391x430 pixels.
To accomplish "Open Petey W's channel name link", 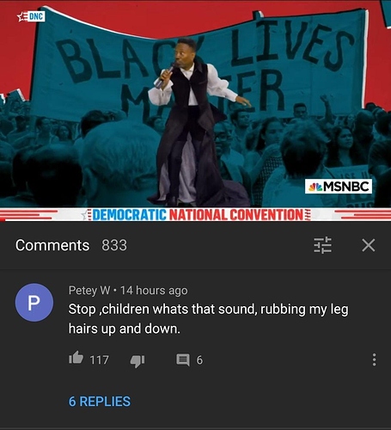I will (x=89, y=291).
